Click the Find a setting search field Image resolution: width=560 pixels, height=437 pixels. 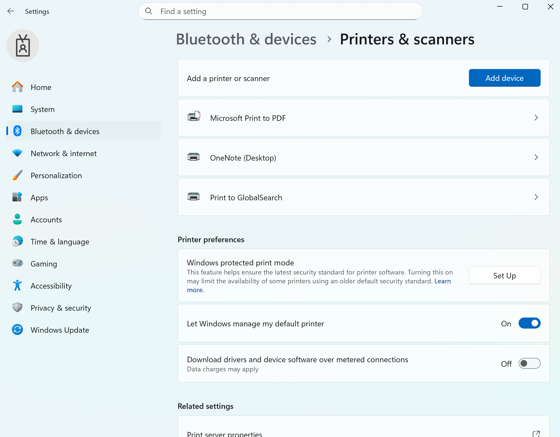280,11
